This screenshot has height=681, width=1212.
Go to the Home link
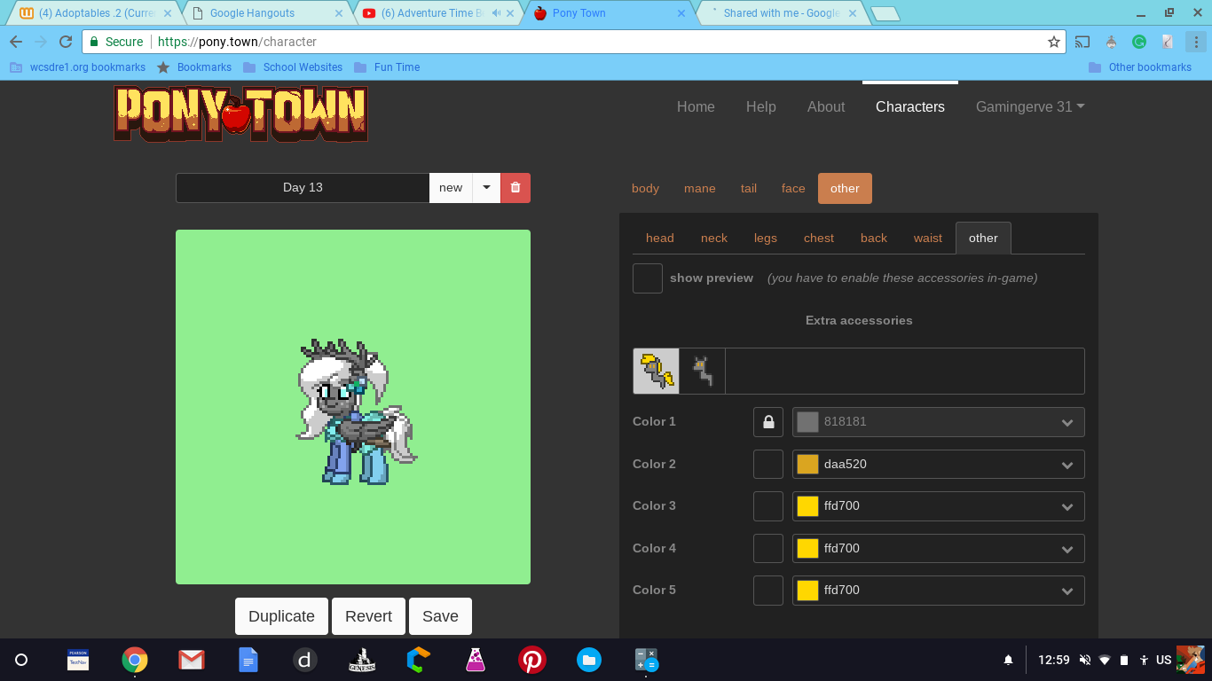[696, 106]
